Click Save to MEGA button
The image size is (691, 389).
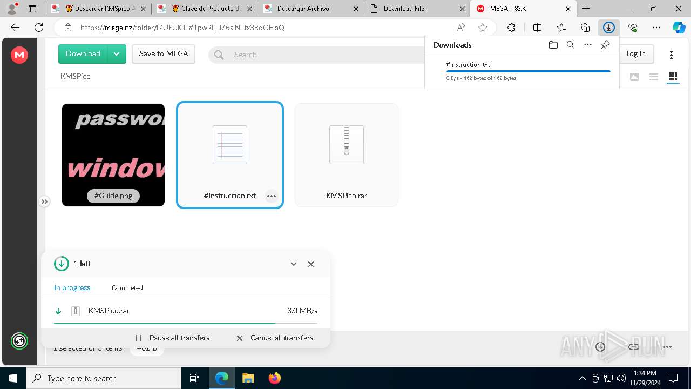pos(164,54)
